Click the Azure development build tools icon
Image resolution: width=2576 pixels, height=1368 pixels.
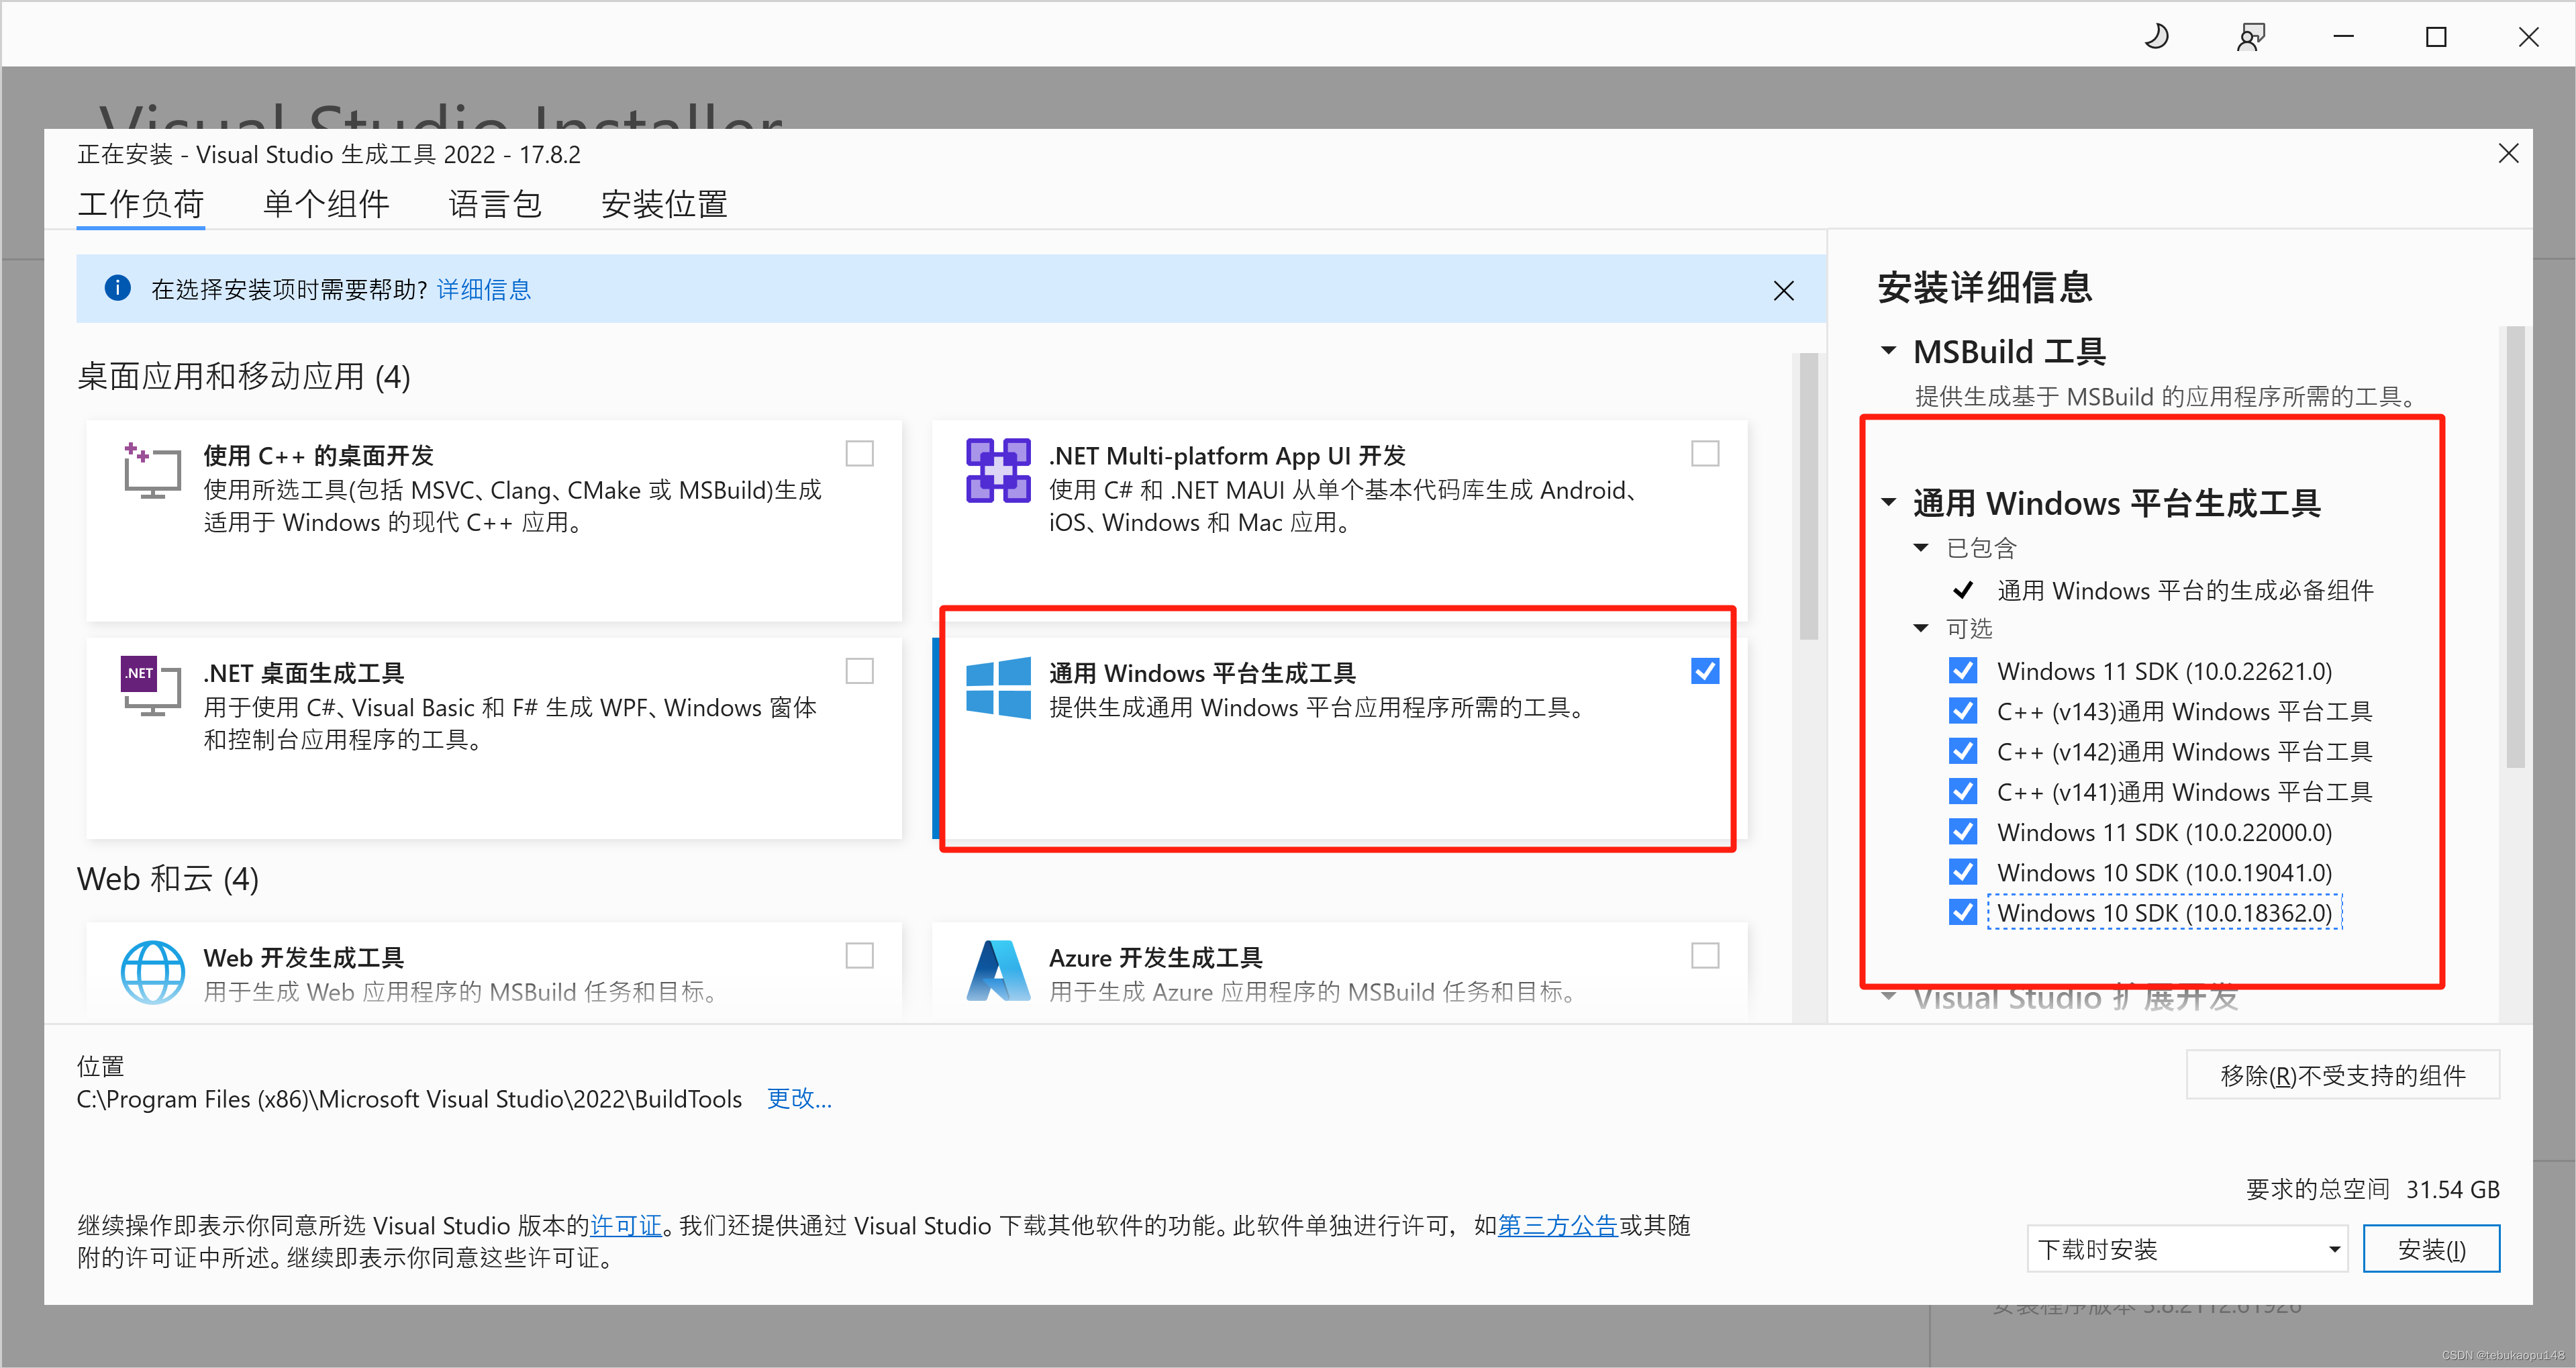pos(998,971)
